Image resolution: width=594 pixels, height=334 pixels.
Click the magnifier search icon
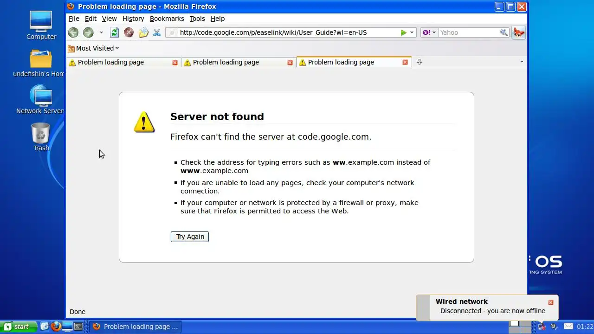(x=504, y=32)
